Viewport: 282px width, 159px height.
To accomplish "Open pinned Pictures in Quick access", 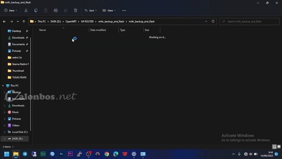I will (16, 51).
